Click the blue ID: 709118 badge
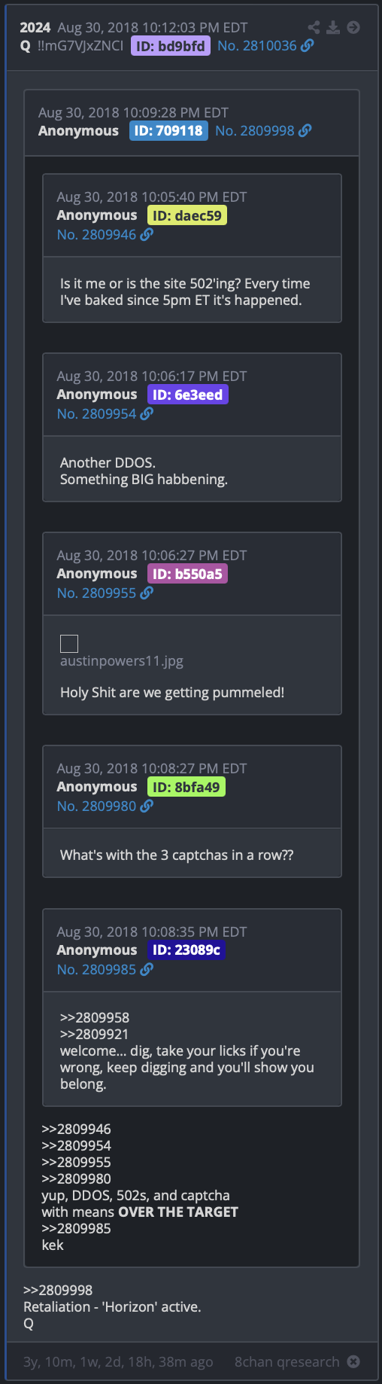Viewport: 382px width, 1384px height. tap(168, 131)
